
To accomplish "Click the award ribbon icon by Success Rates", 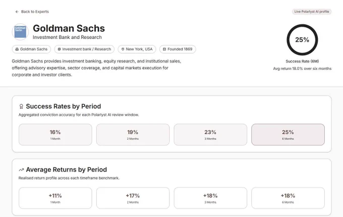I will 21,106.
